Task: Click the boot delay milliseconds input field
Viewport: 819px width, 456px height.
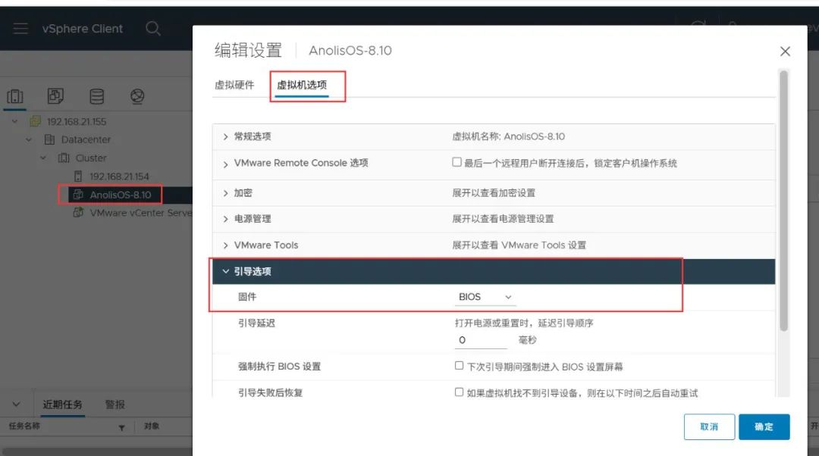Action: pyautogui.click(x=481, y=340)
